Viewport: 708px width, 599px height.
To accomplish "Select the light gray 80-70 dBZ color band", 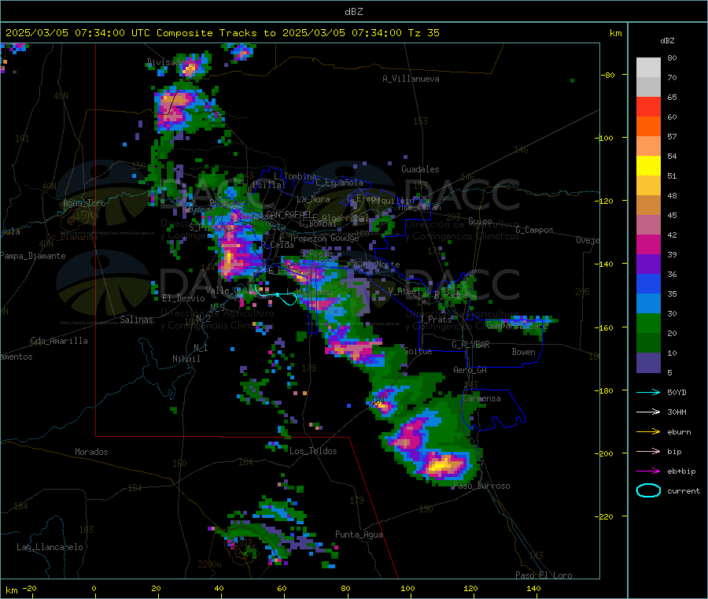I will coord(648,68).
